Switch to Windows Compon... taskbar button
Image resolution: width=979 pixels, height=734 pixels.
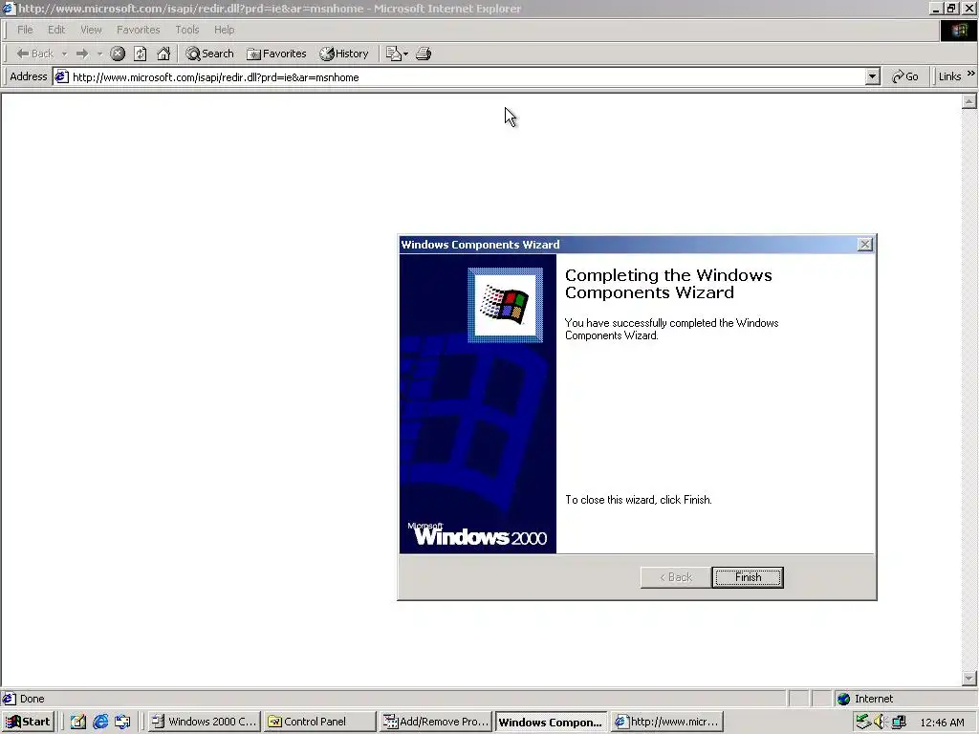pos(551,723)
